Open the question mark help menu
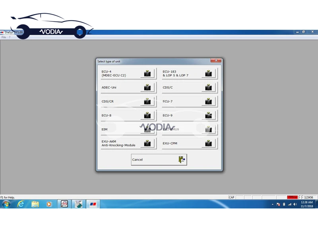Screen dimensions: 318x238 click(10, 37)
